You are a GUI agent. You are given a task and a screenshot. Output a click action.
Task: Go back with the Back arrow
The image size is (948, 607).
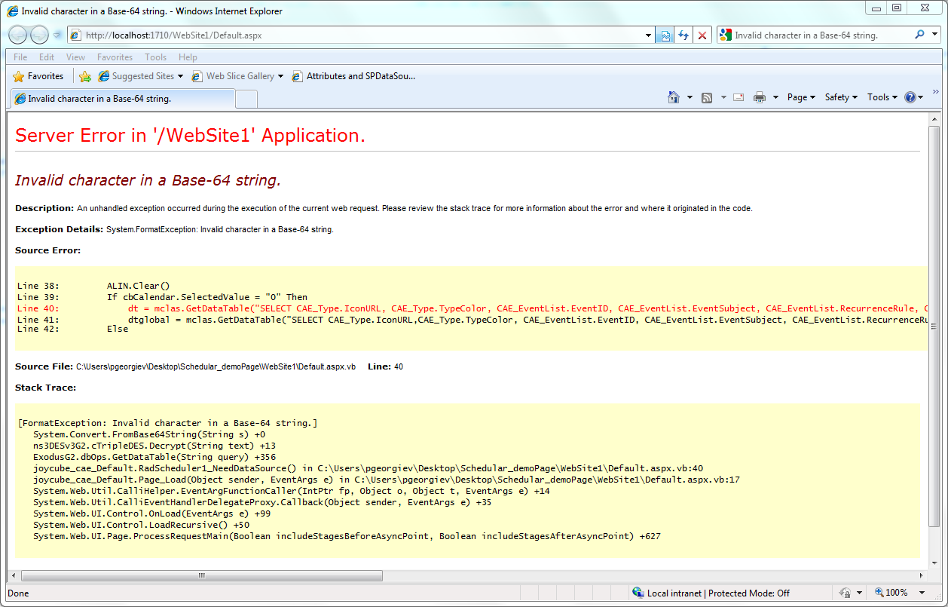coord(18,35)
